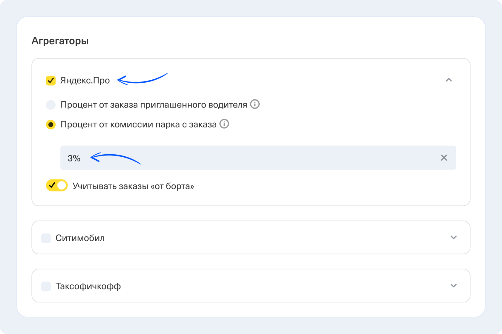Enable the Таксофичкофф checkbox

click(x=46, y=286)
